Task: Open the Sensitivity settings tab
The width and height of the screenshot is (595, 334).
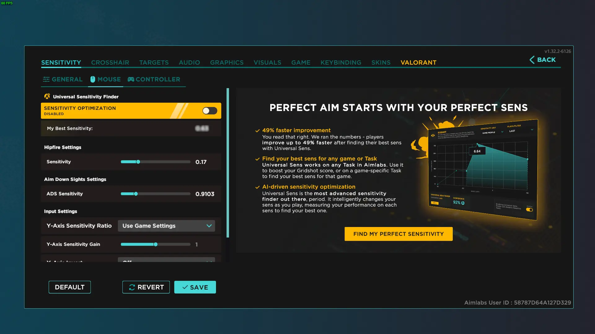Action: 61,62
